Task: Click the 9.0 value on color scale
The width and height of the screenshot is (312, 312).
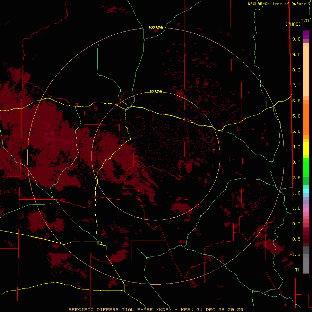Action: [296, 54]
